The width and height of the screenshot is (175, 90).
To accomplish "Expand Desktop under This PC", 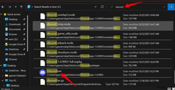I will click(x=4, y=86).
